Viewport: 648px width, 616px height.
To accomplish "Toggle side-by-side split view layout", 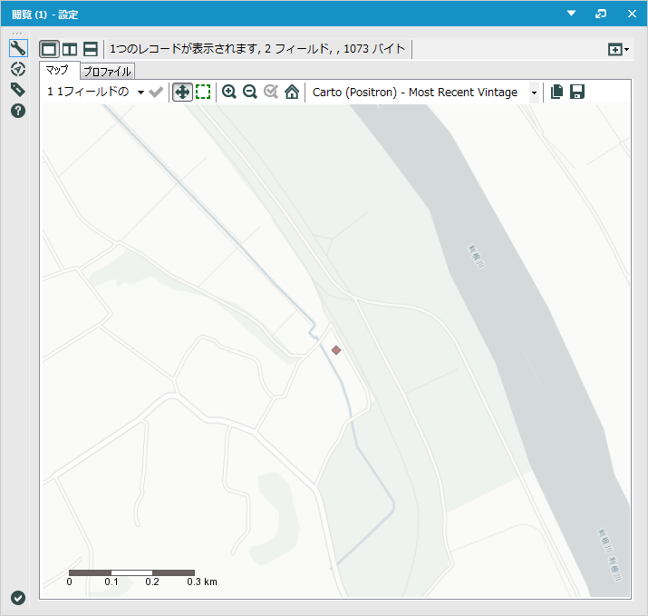I will click(x=70, y=49).
